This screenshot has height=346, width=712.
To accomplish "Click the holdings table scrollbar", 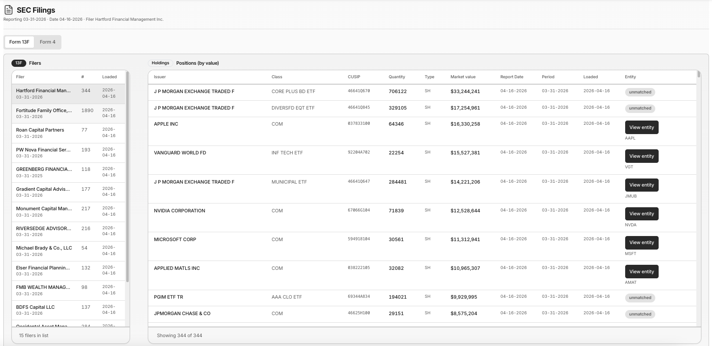I will point(698,74).
